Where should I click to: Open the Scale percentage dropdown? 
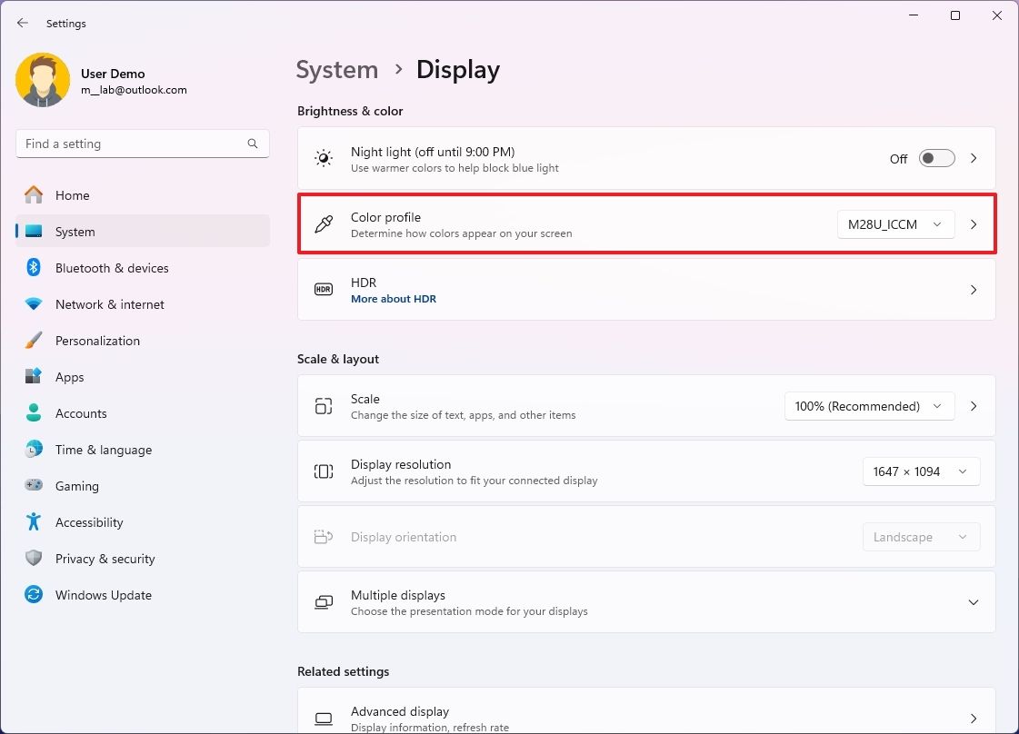(868, 406)
